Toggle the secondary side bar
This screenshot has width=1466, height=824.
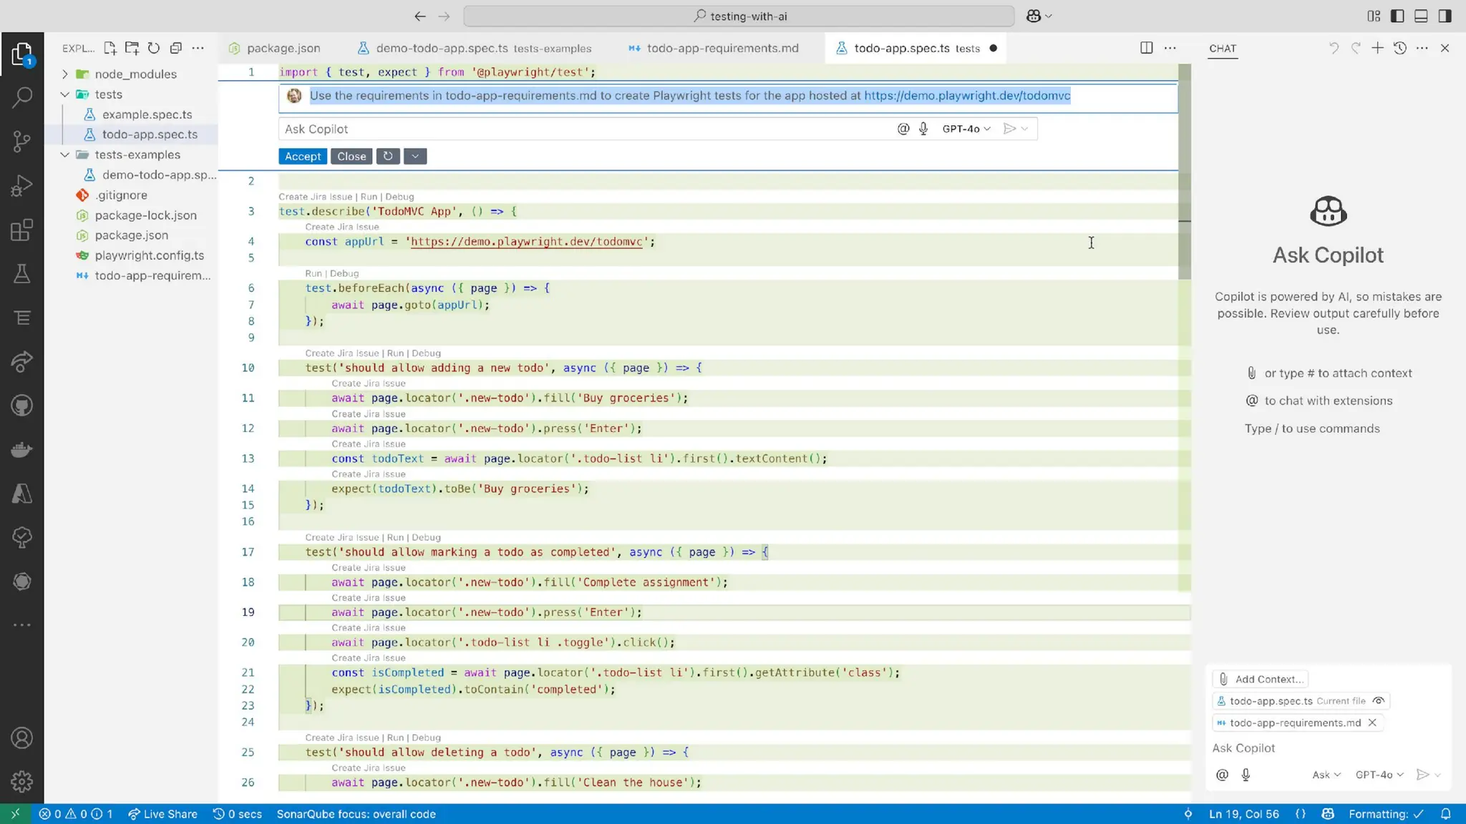[1445, 16]
